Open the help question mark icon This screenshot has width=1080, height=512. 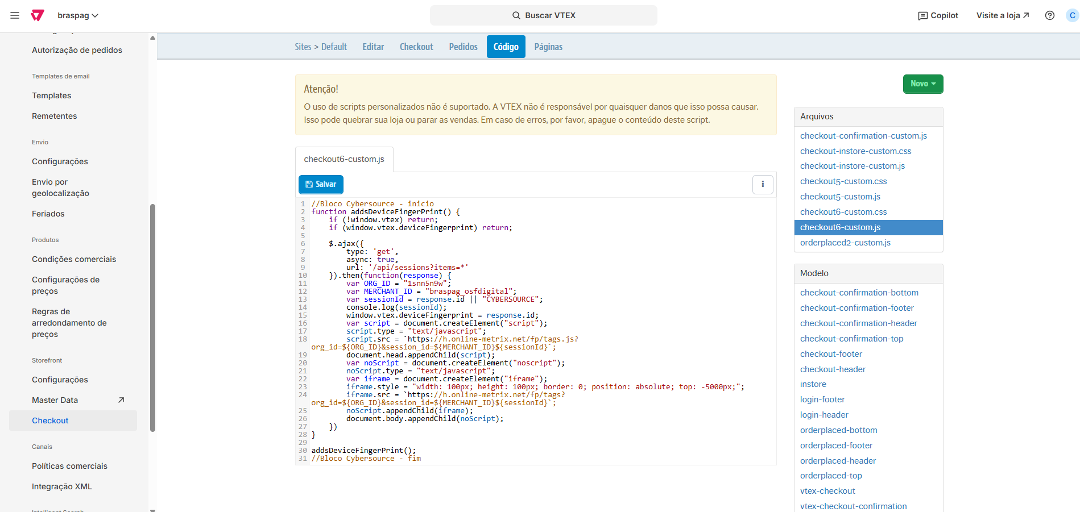click(1050, 15)
